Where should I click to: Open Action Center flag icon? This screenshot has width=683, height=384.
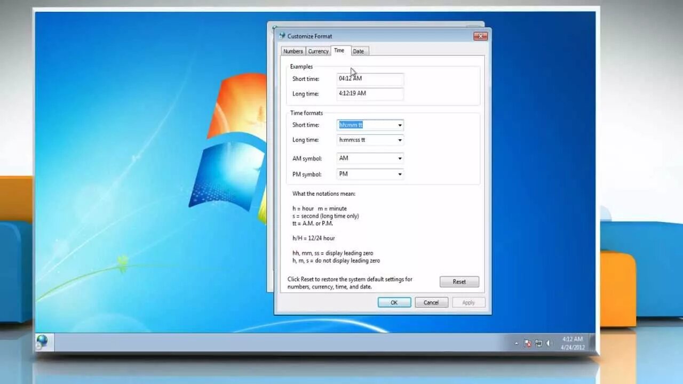[x=528, y=343]
